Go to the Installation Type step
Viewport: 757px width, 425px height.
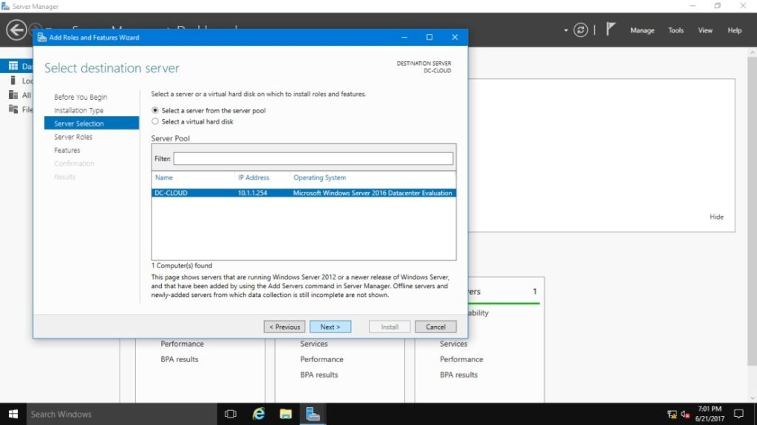point(78,110)
